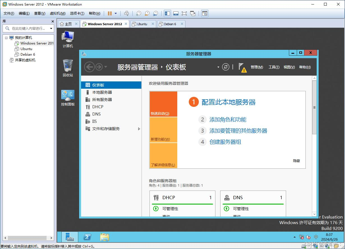Screen dimensions: 345x249
Task: Click 添加要管理的其他服务器 link
Action: [238, 131]
